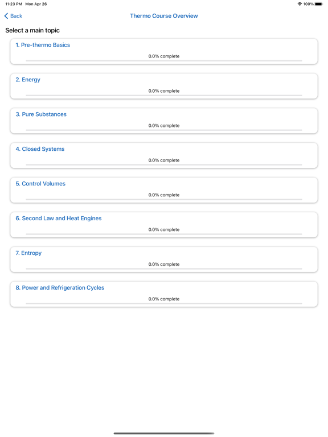Tap the home indicator bar

[164, 434]
